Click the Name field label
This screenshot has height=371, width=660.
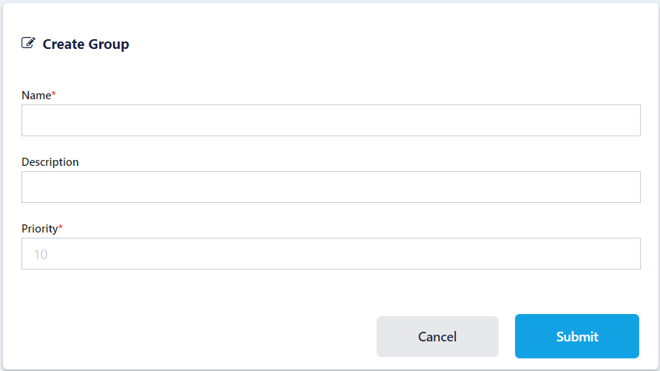pos(36,96)
